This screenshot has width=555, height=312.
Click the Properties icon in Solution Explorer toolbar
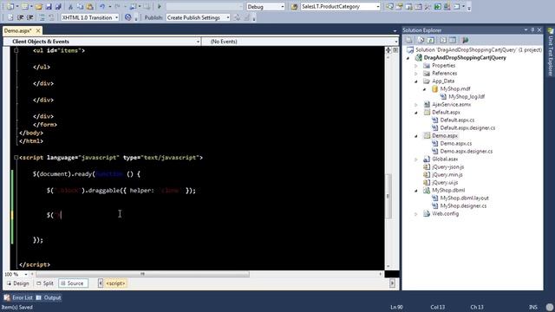click(x=408, y=40)
